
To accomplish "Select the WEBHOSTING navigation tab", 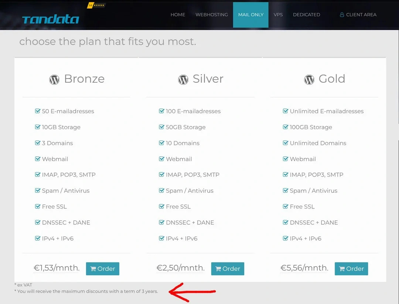I will pyautogui.click(x=212, y=15).
